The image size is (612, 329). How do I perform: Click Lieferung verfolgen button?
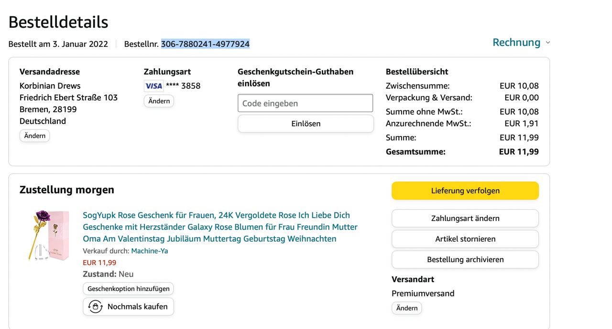pos(465,191)
